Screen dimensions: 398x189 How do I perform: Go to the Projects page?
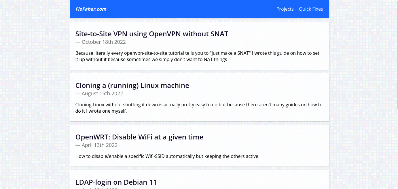285,9
